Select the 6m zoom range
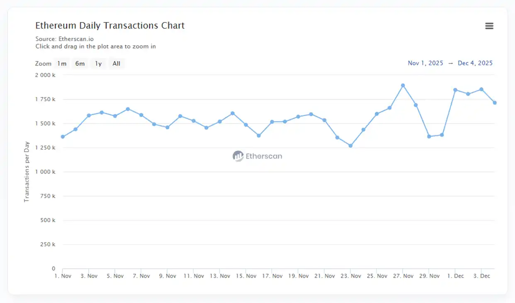This screenshot has width=515, height=303. [x=80, y=63]
